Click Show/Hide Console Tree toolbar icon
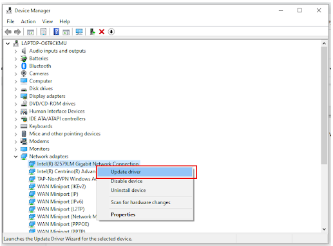 pos(30,32)
